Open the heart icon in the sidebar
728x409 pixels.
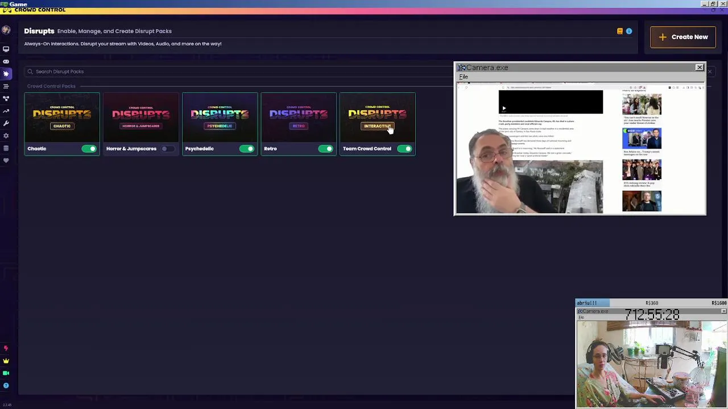[6, 161]
